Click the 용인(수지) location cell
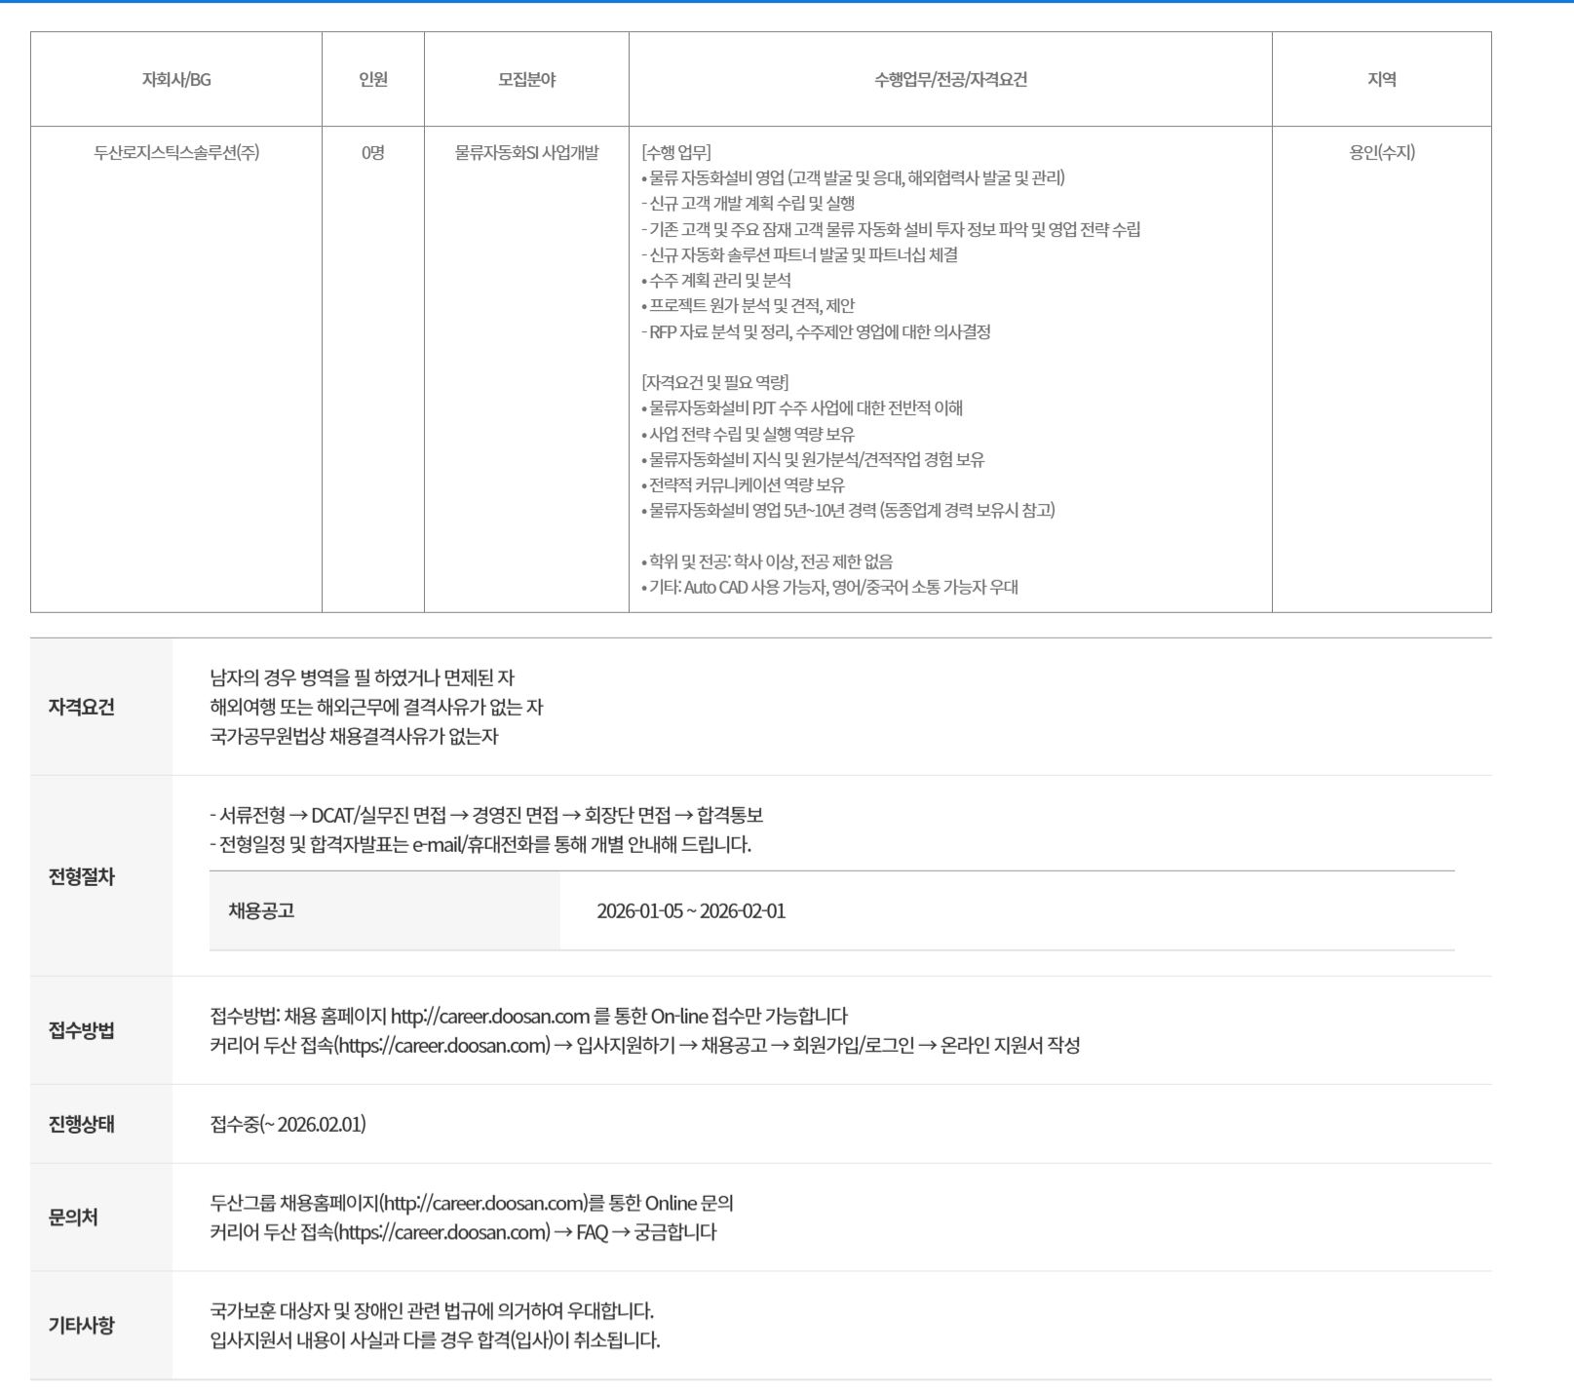The width and height of the screenshot is (1574, 1391). 1381,153
